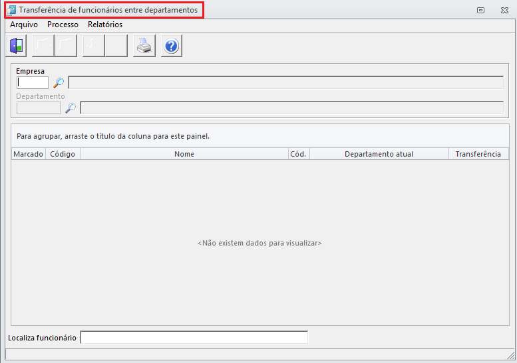517x363 pixels.
Task: Click the restore window button
Action: coord(480,10)
